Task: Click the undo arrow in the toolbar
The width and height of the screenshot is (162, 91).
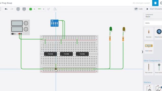Action: point(6,9)
